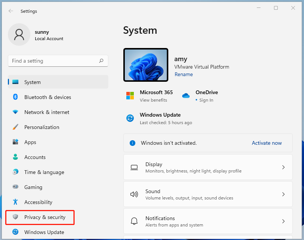Click the System monitor icon in sidebar

point(15,82)
